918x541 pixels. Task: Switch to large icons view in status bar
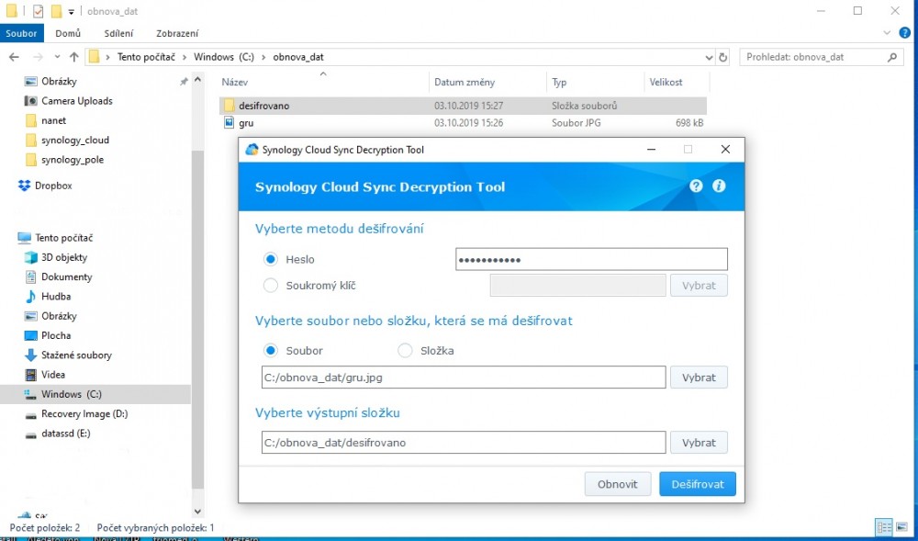pos(900,527)
